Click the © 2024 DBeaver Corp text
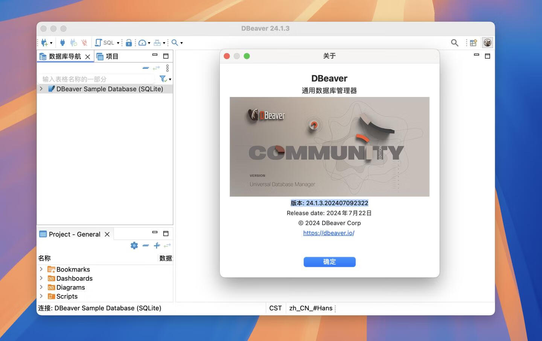542x341 pixels. (x=329, y=223)
